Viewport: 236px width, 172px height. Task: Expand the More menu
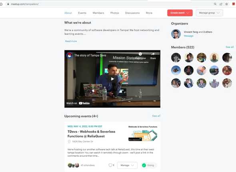pos(149,13)
